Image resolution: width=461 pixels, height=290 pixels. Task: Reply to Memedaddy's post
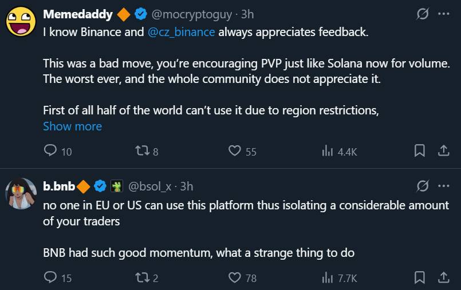pyautogui.click(x=50, y=151)
